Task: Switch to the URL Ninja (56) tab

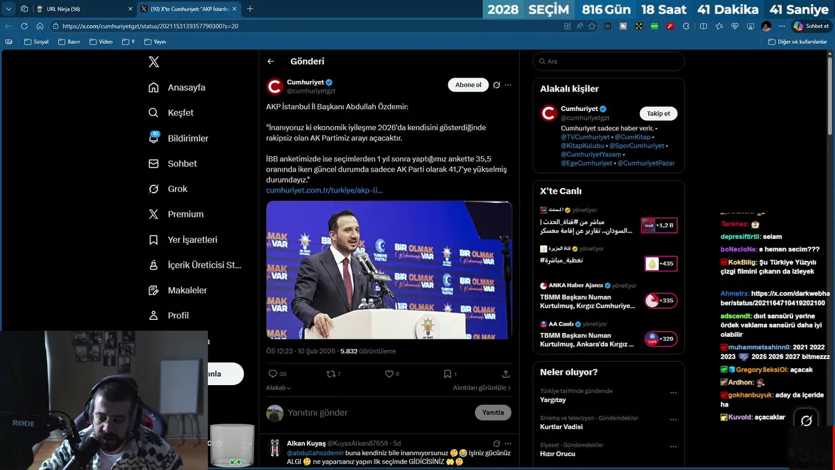Action: coord(84,9)
